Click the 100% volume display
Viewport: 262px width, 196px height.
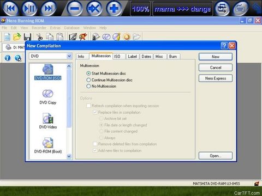pyautogui.click(x=140, y=9)
